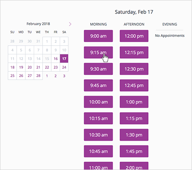Pick the 12:30 pm time

click(134, 69)
